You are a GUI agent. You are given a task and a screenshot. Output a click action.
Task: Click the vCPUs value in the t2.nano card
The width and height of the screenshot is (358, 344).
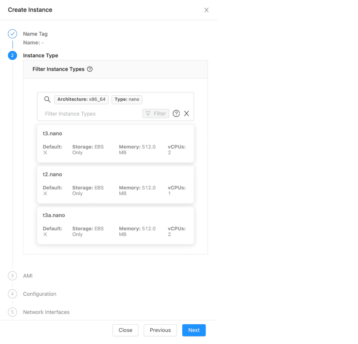[x=169, y=193]
